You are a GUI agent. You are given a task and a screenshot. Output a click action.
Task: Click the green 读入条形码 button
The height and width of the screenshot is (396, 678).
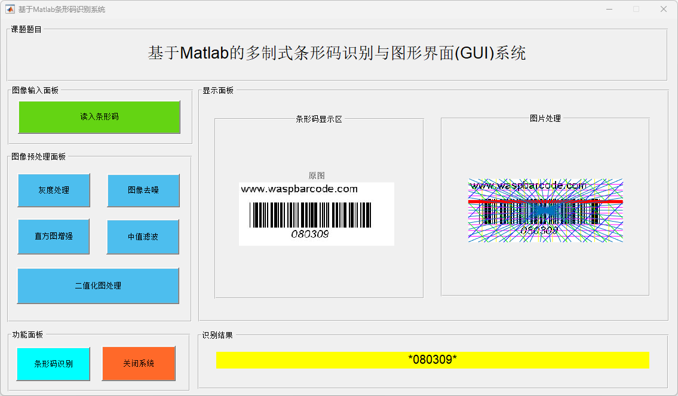[99, 116]
